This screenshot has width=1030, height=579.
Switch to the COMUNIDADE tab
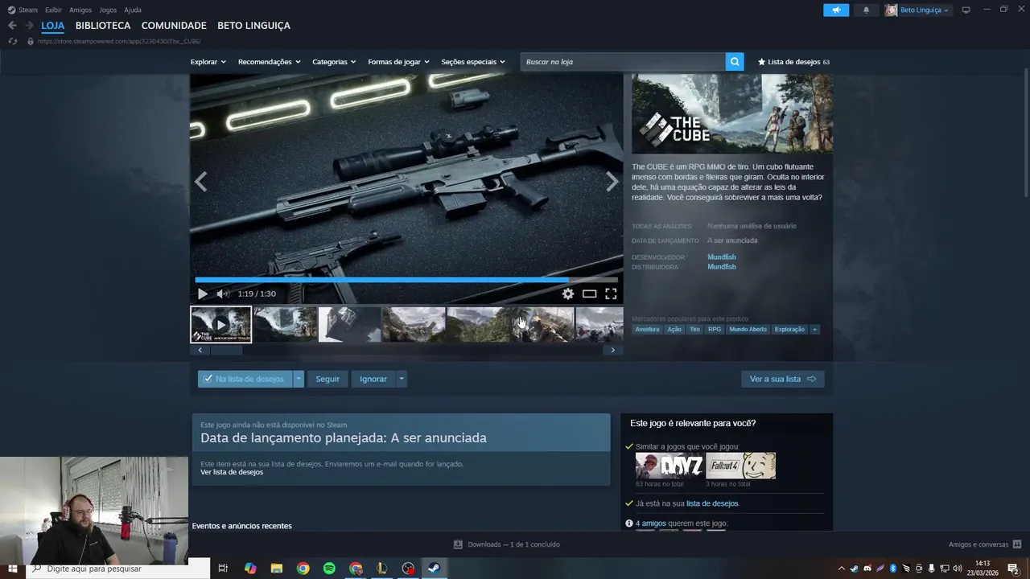(x=174, y=26)
